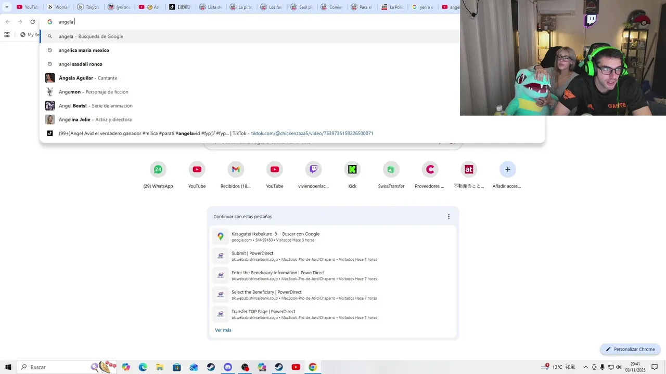Viewport: 666px width, 374px height.
Task: Open the tab search dropdown arrow
Action: click(7, 7)
